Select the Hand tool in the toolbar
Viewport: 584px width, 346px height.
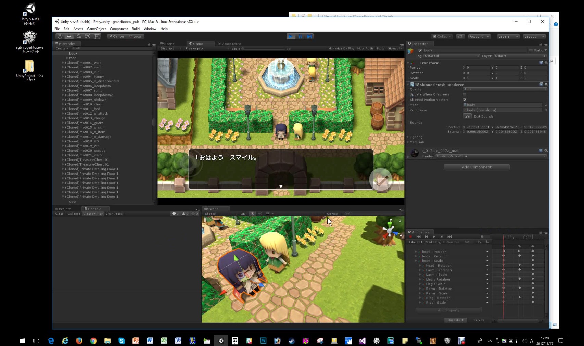(60, 36)
